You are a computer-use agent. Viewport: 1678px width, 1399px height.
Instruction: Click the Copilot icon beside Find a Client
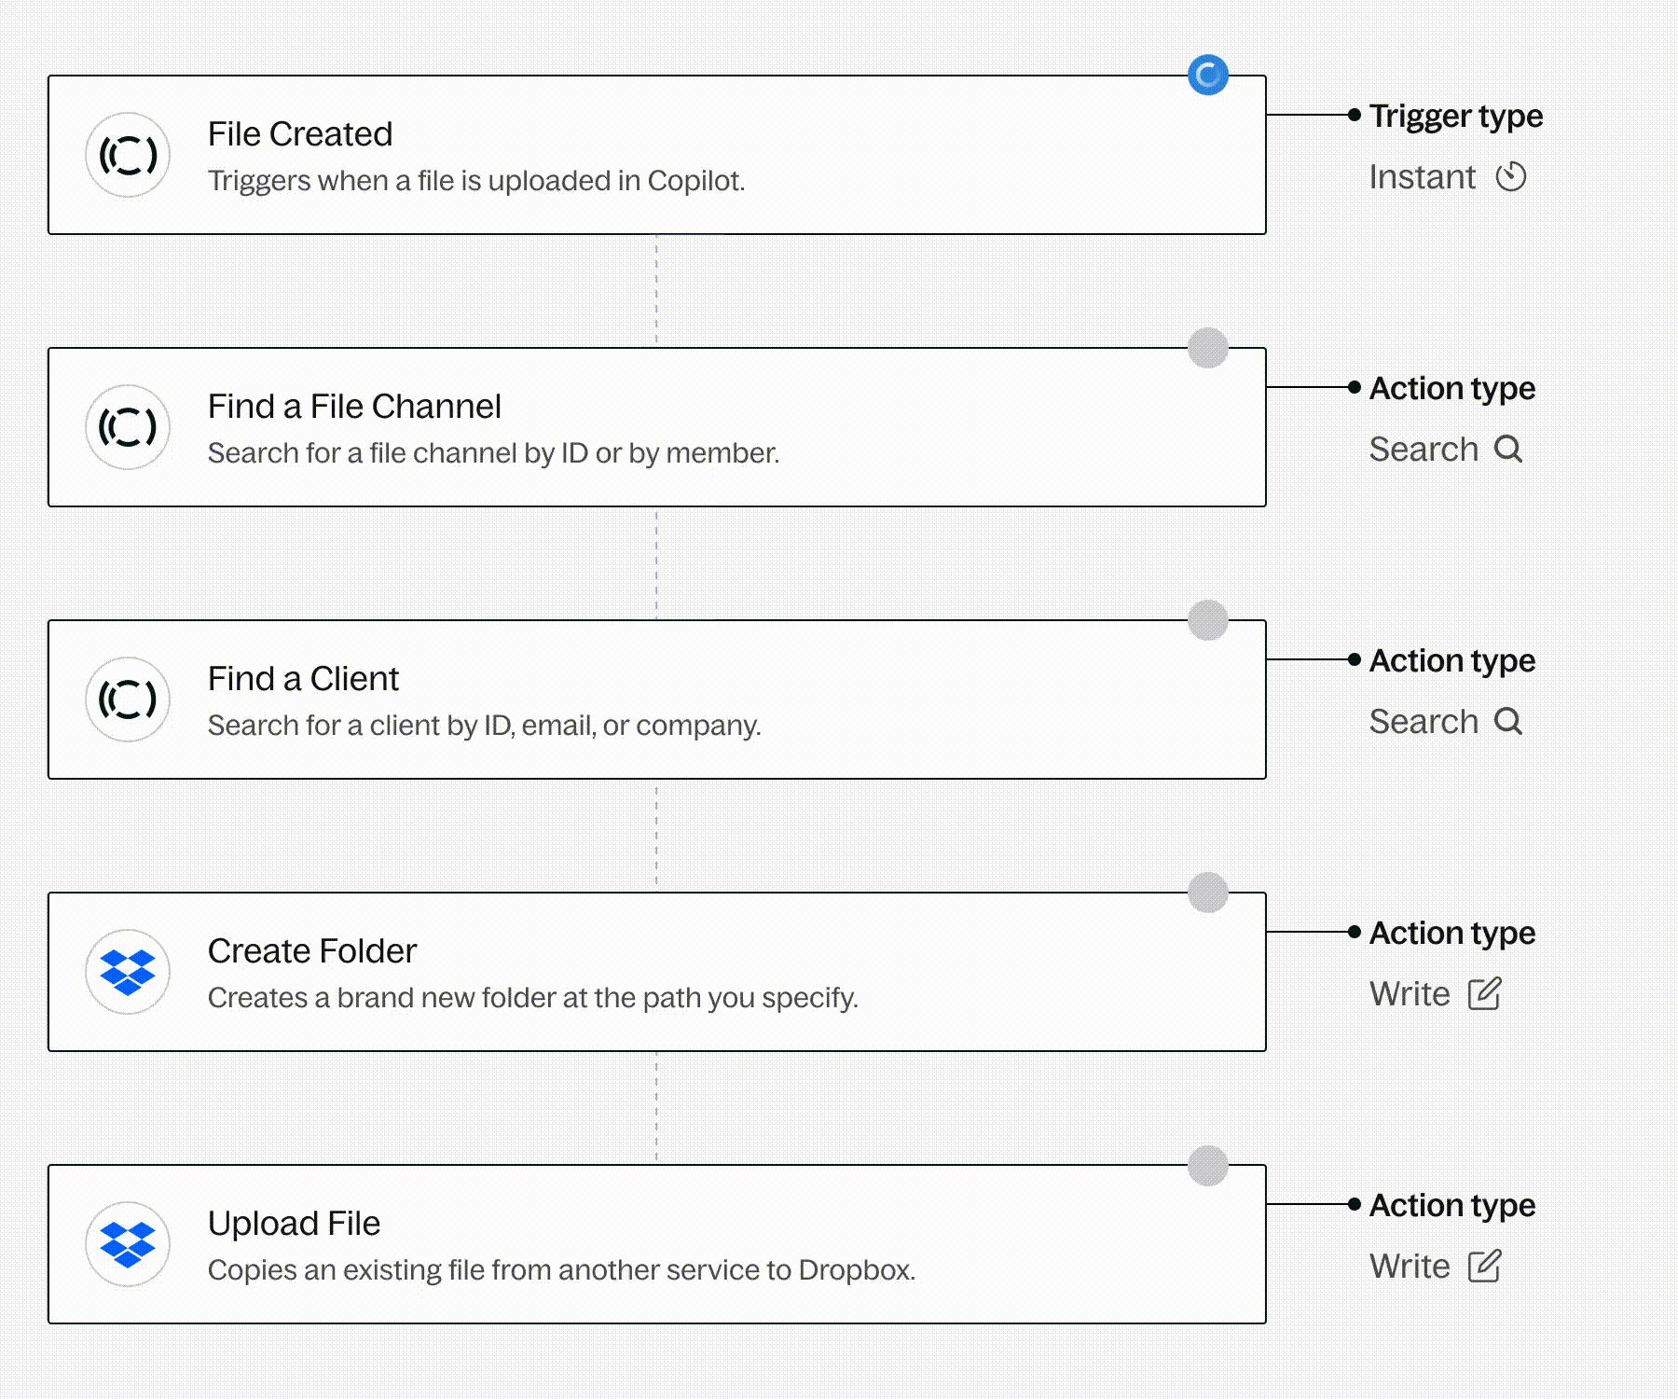(x=128, y=699)
